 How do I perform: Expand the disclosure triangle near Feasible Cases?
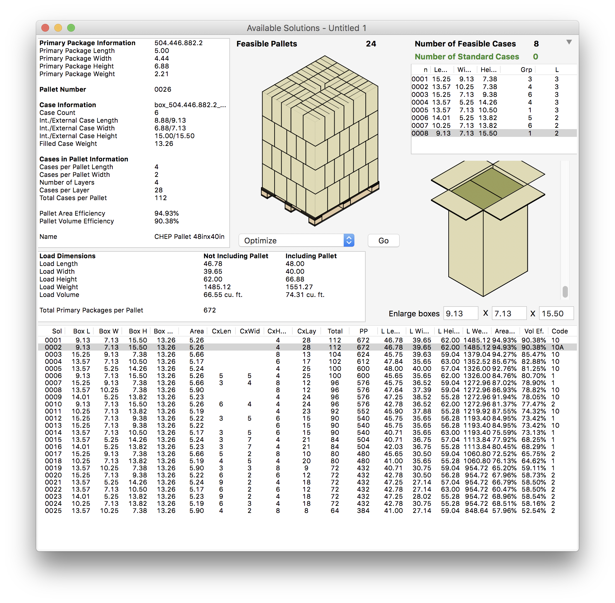click(569, 42)
